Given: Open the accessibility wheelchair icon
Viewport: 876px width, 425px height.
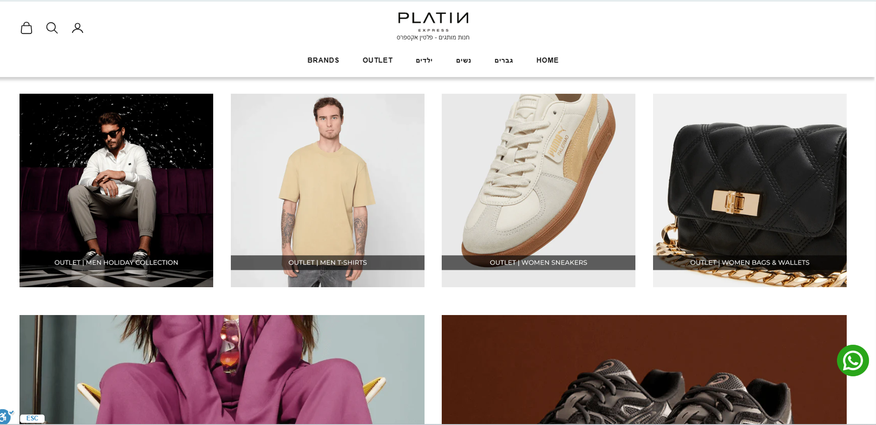Looking at the screenshot, I should (5, 417).
